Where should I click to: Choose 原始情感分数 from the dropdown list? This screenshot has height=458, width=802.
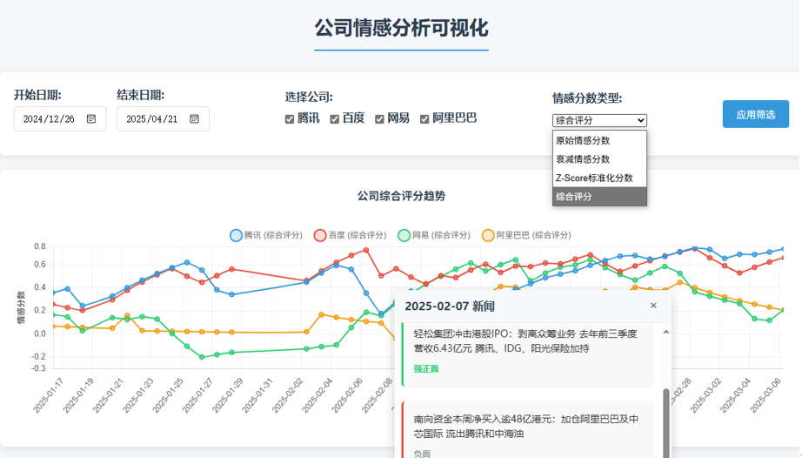(x=599, y=140)
